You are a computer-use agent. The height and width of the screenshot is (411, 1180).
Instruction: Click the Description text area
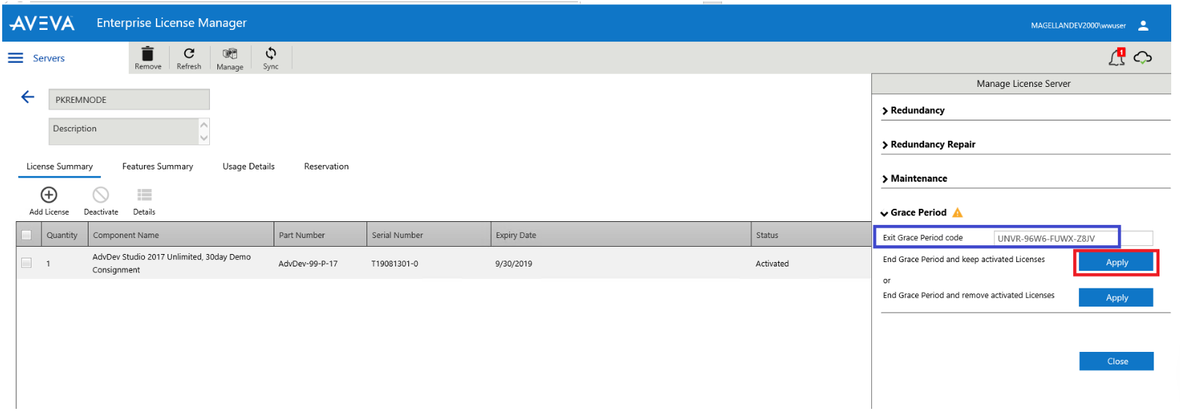coord(124,131)
